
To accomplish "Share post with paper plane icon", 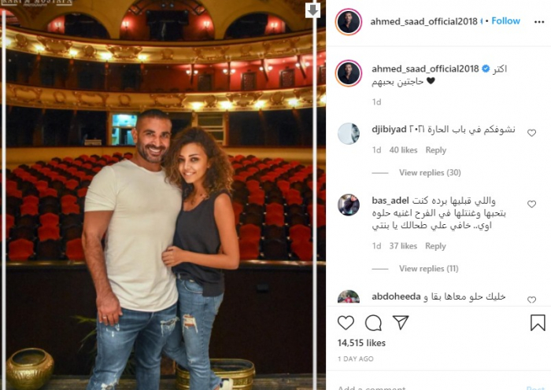I will [x=400, y=322].
